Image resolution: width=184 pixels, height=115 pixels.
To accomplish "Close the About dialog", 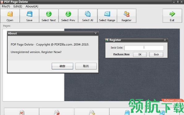I will click(x=96, y=33).
